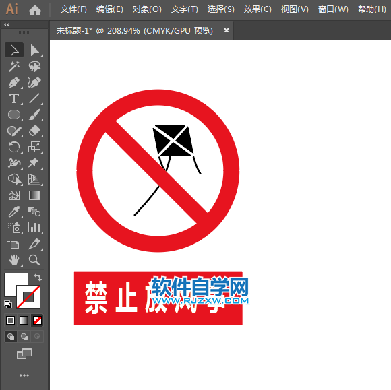Select the Artboard tool

pos(14,244)
